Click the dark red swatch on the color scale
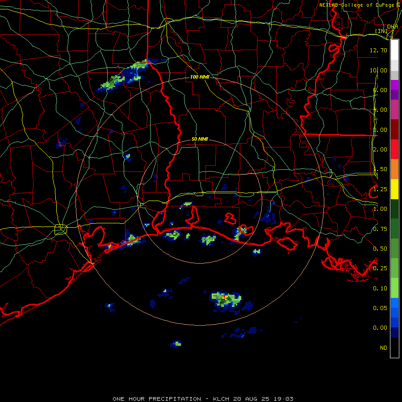 click(x=394, y=130)
